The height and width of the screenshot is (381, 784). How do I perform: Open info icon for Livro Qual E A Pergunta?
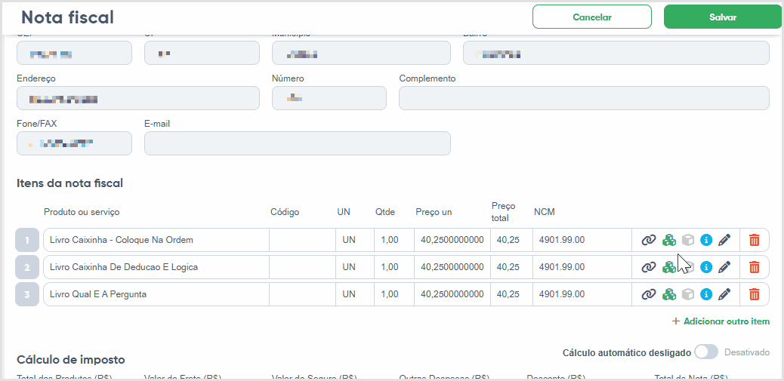(706, 294)
